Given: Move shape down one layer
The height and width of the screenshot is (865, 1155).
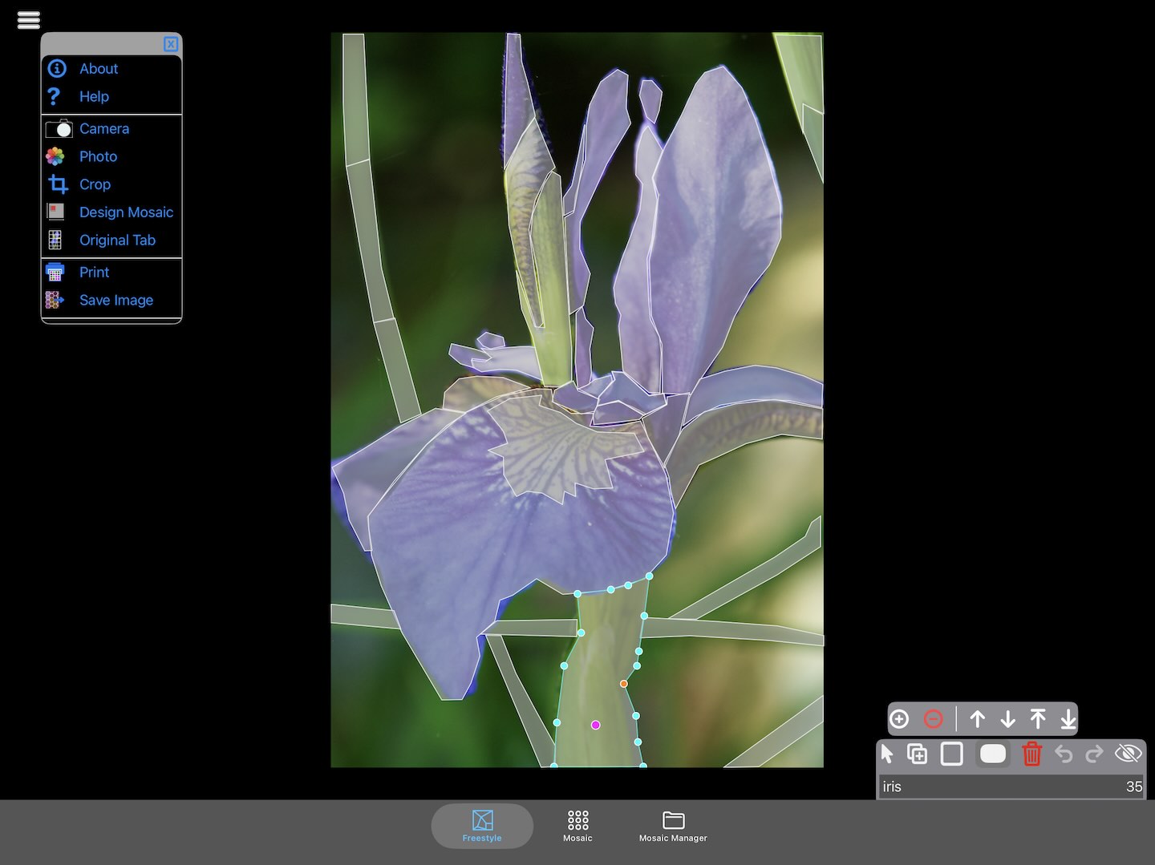Looking at the screenshot, I should pyautogui.click(x=1007, y=719).
